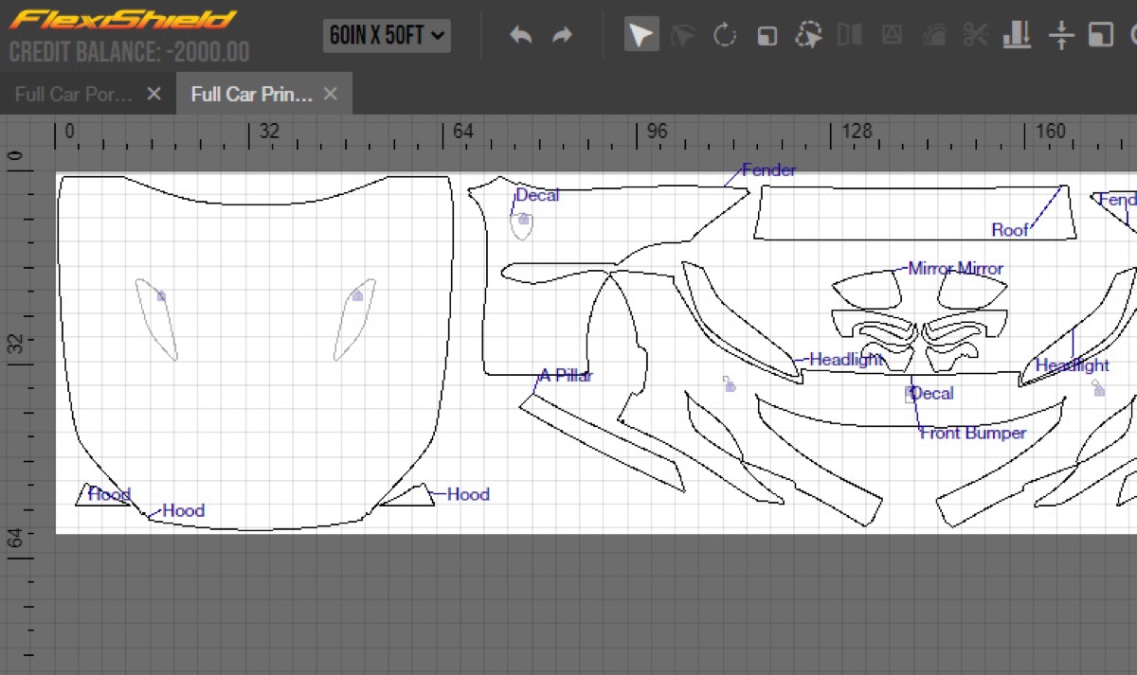1137x675 pixels.
Task: Close the Full Car Por... tab
Action: 154,94
